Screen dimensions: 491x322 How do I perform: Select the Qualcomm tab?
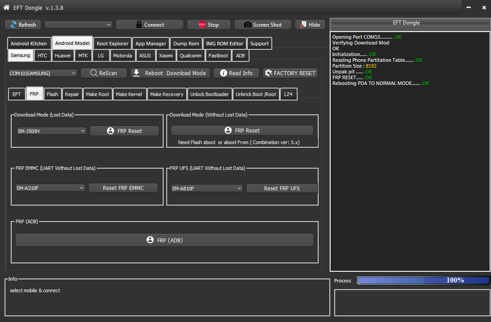[x=190, y=55]
